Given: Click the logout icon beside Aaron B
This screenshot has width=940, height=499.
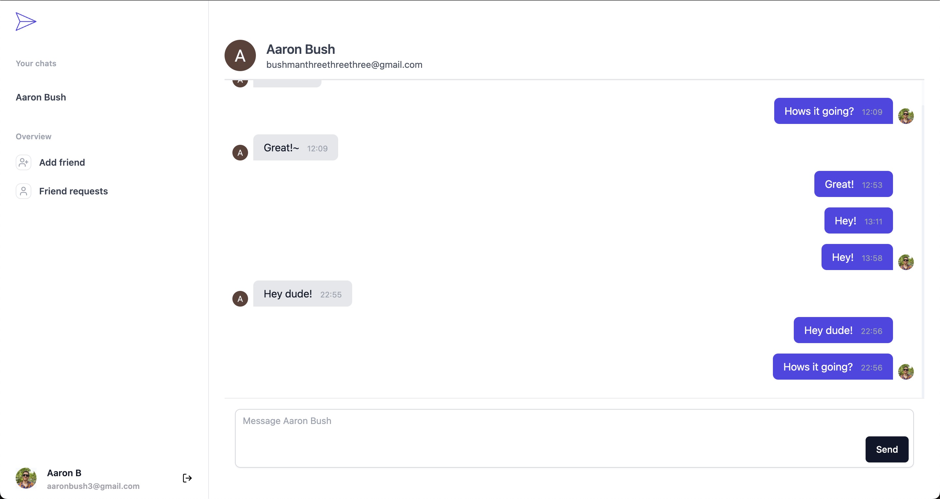Looking at the screenshot, I should coord(187,478).
